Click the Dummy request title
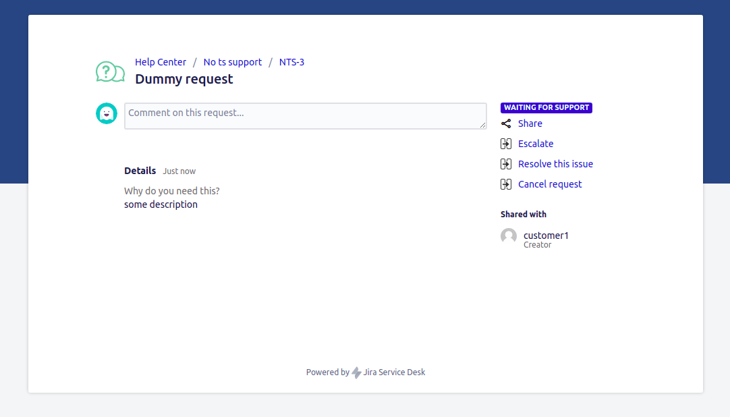This screenshot has height=417, width=730. 184,79
